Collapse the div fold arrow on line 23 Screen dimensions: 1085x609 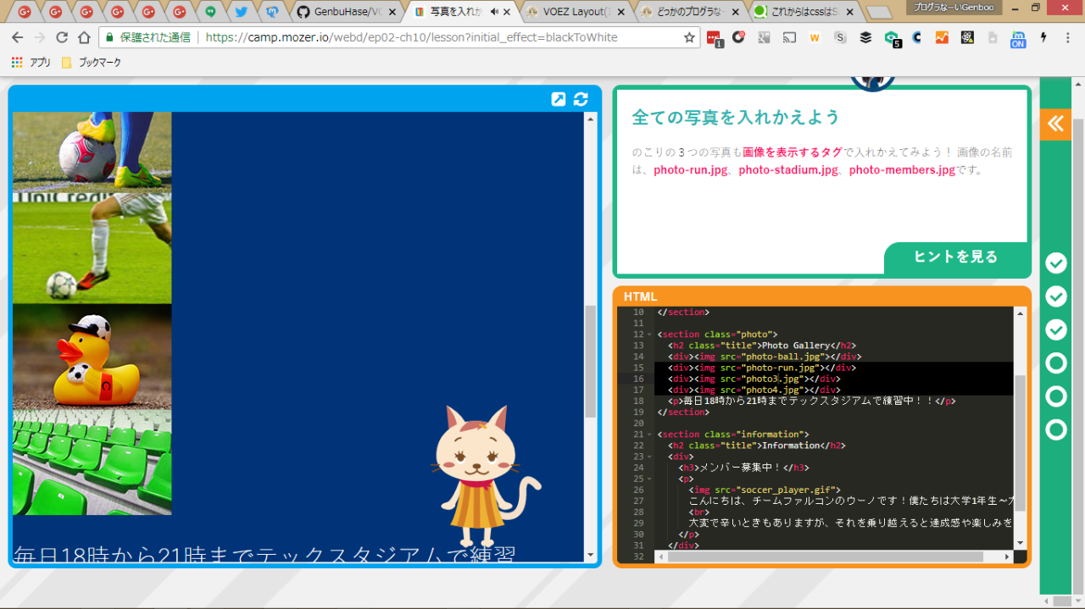click(x=649, y=457)
